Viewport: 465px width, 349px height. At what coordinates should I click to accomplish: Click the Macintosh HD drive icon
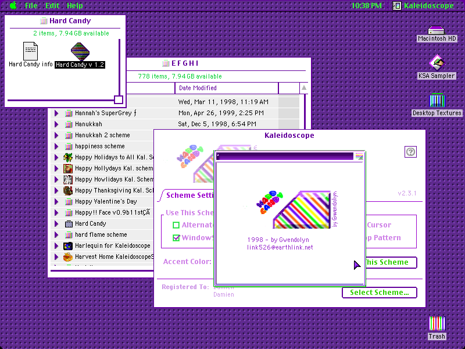click(437, 30)
